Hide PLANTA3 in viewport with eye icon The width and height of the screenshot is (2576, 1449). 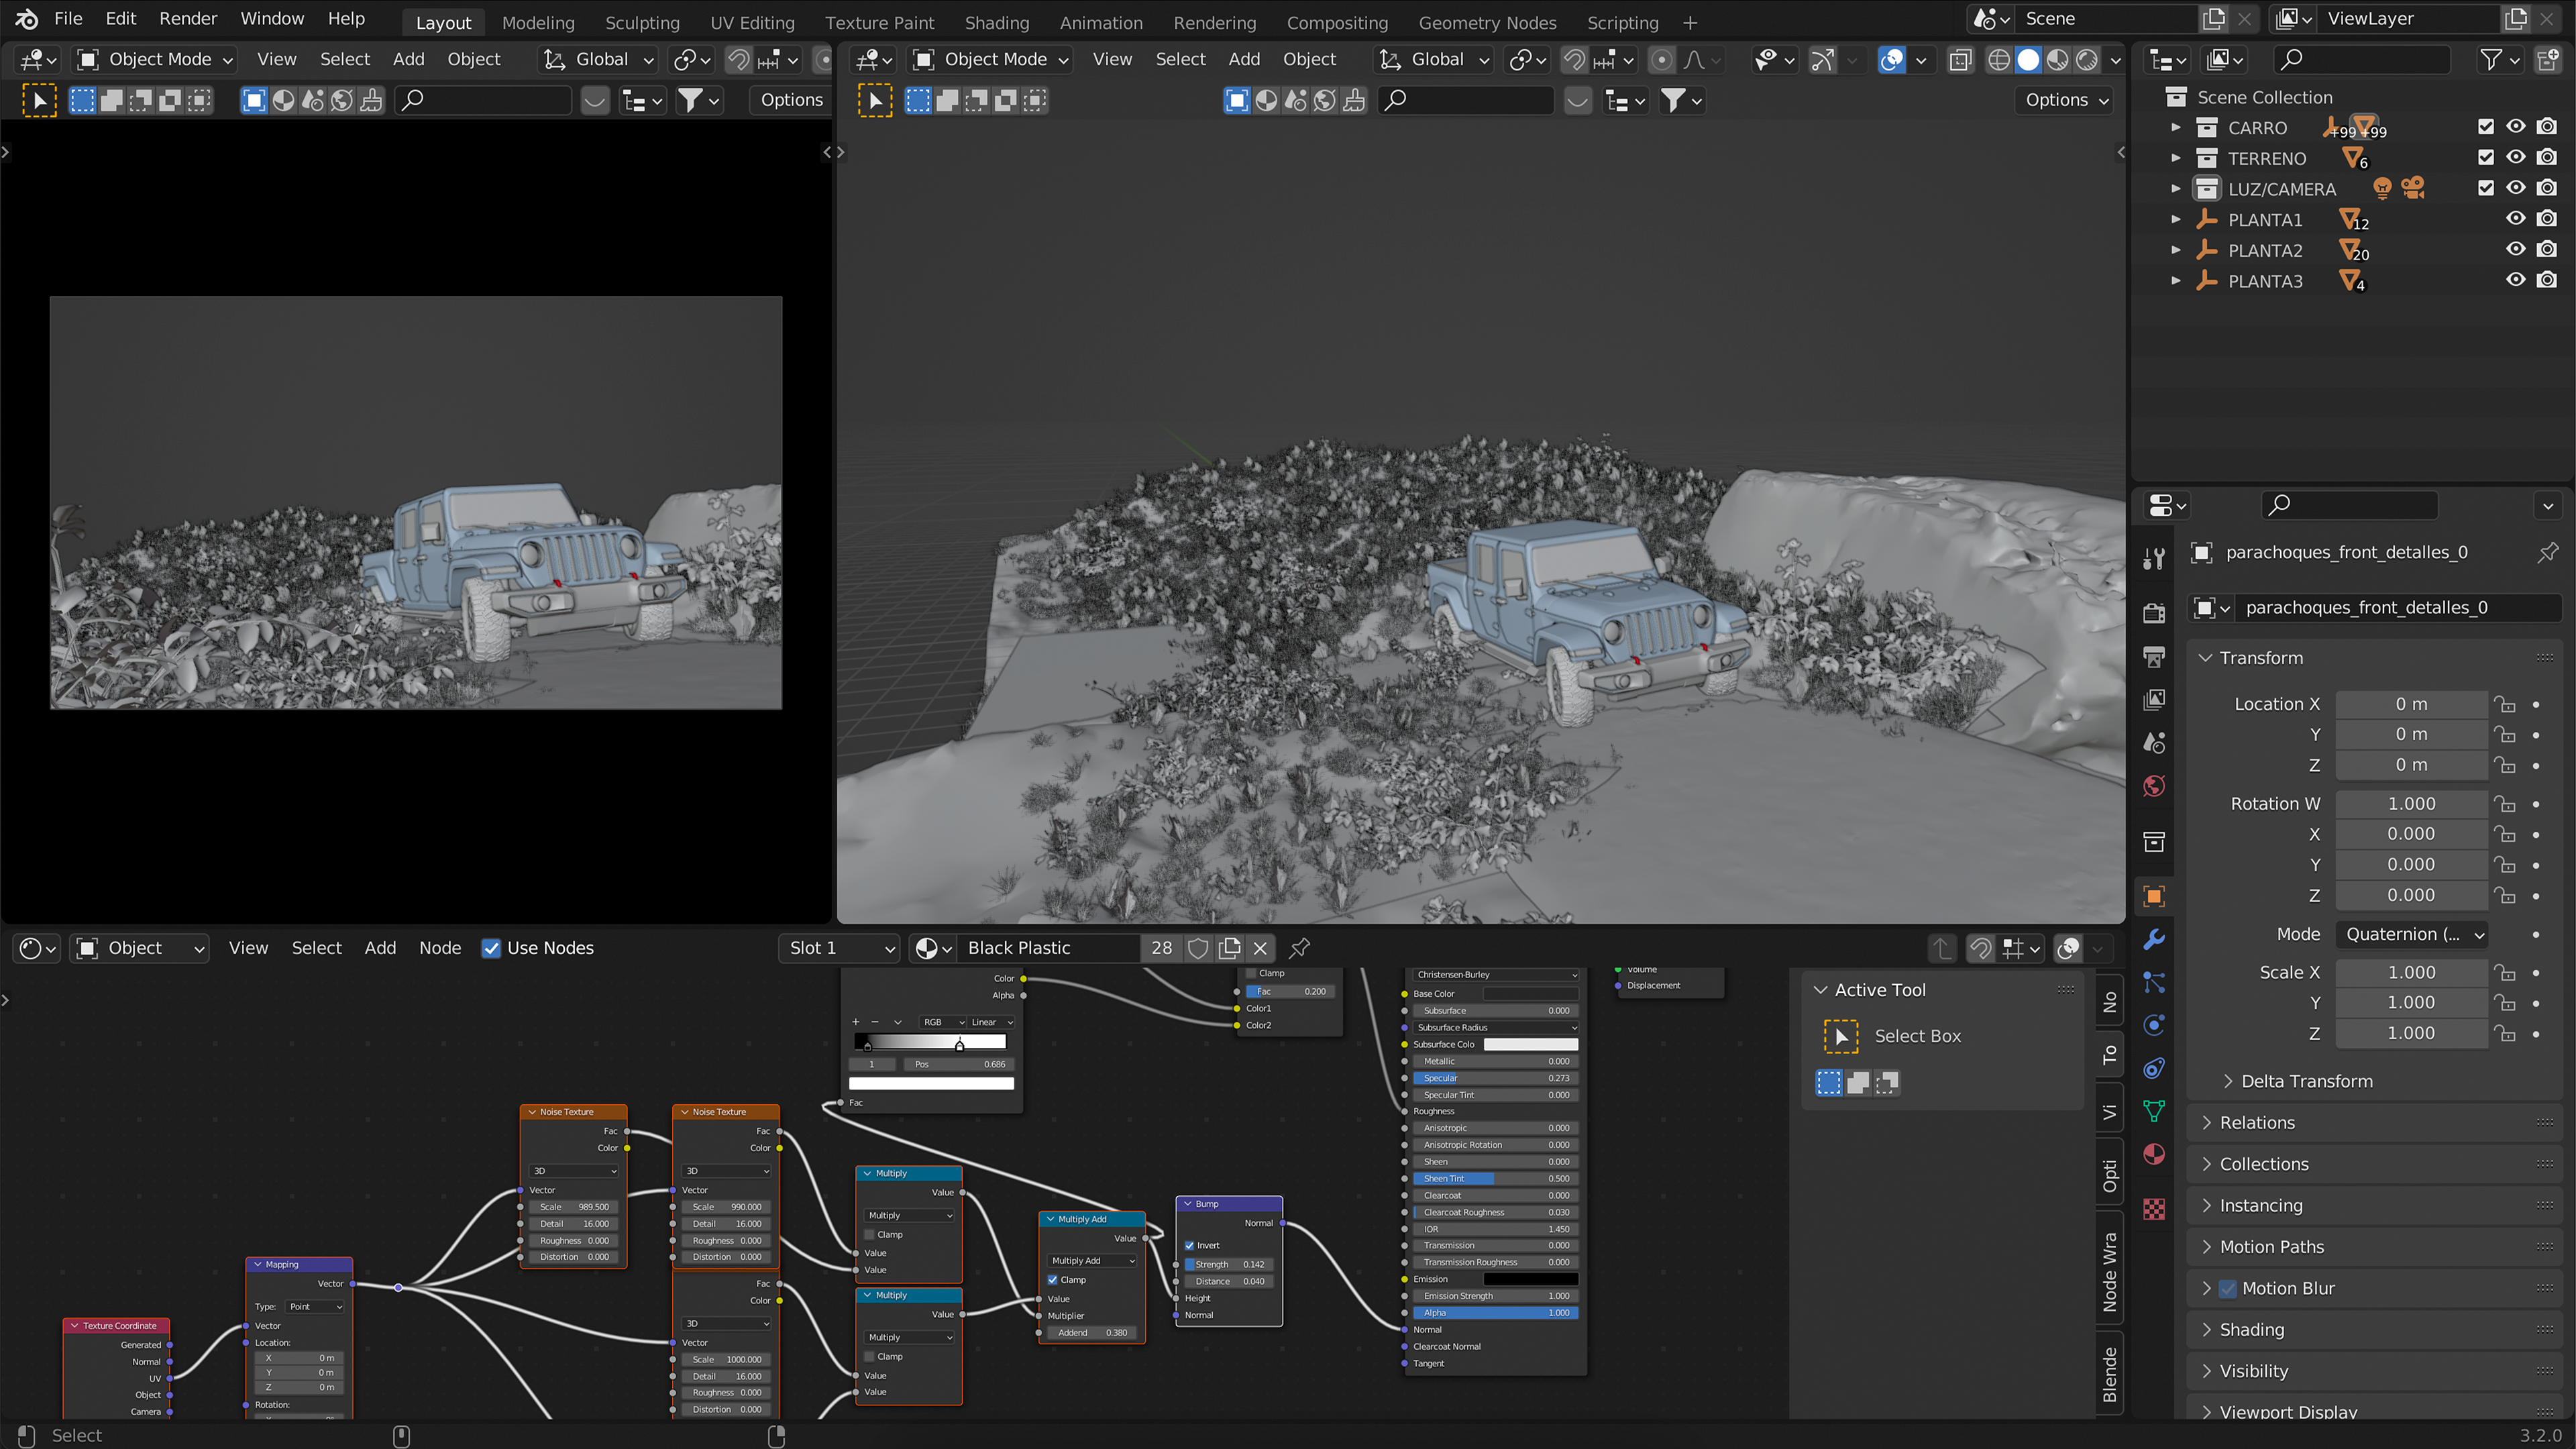tap(2516, 280)
